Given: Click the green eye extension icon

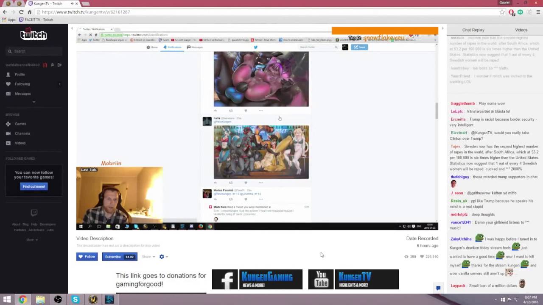Looking at the screenshot, I should (x=521, y=12).
